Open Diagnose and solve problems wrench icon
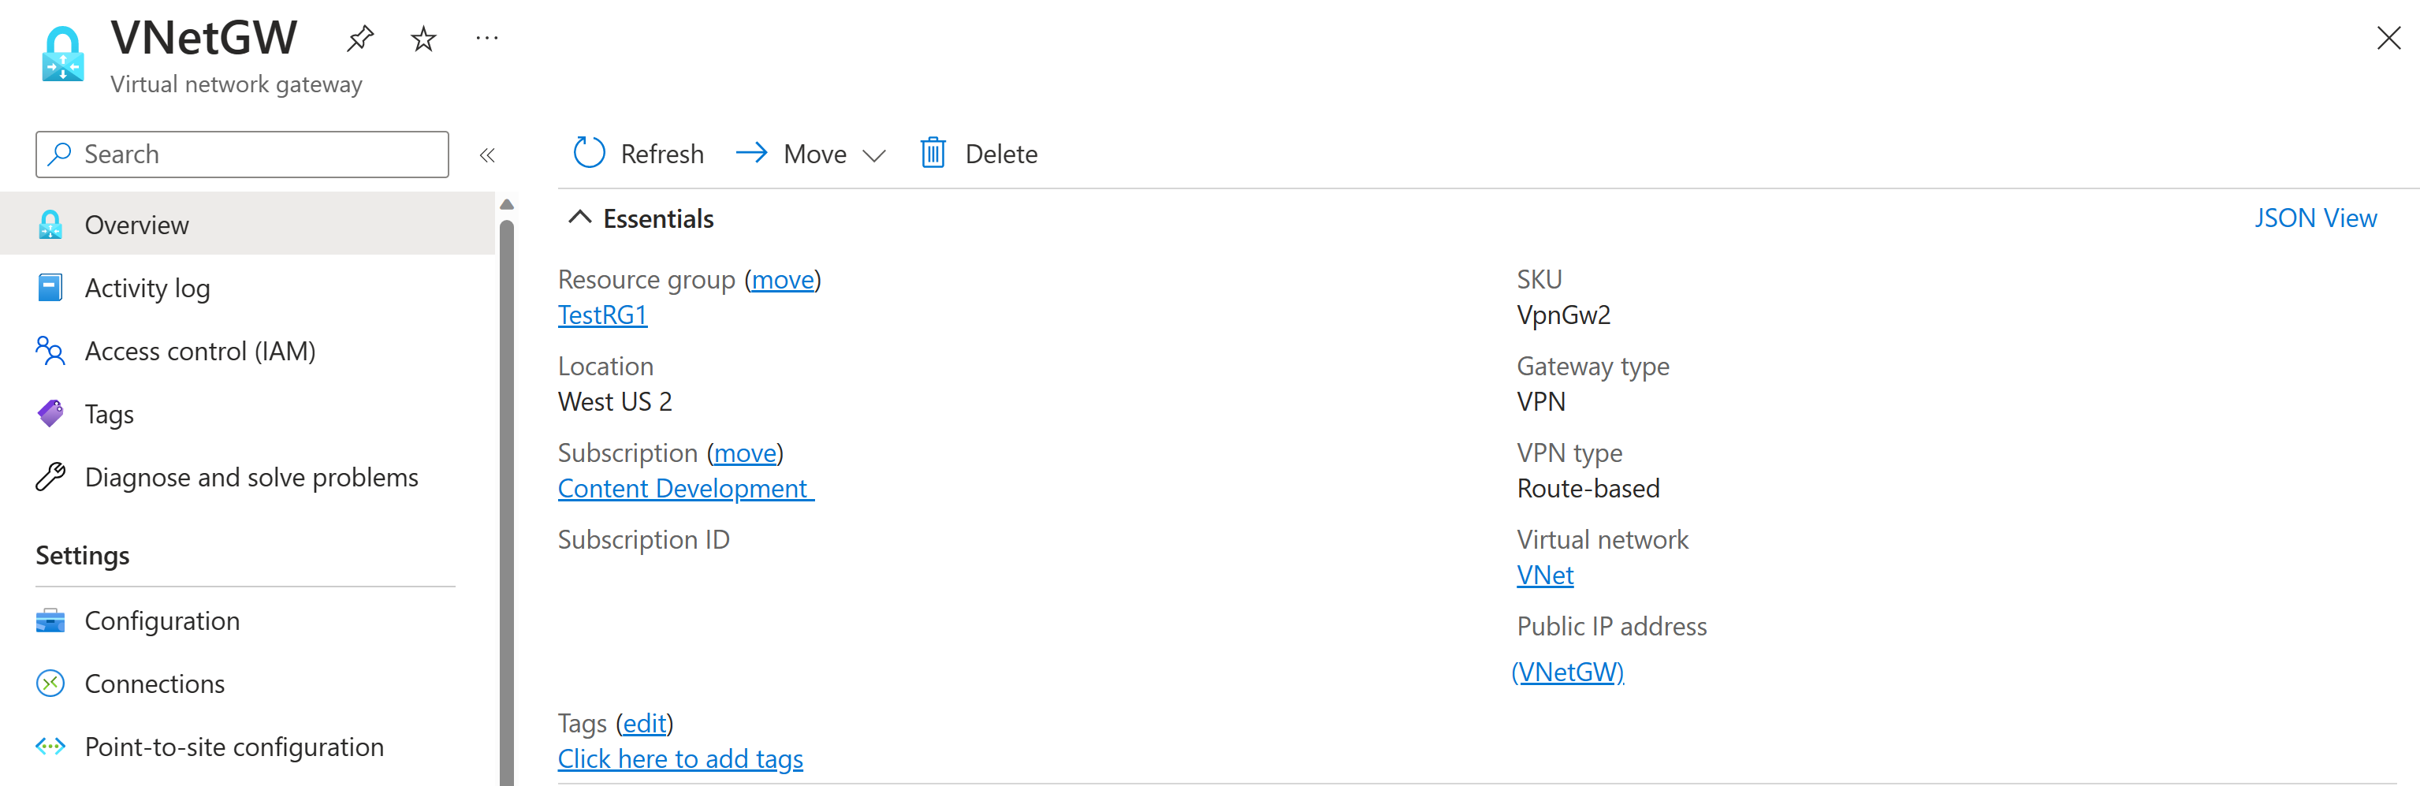This screenshot has width=2420, height=786. tap(50, 477)
